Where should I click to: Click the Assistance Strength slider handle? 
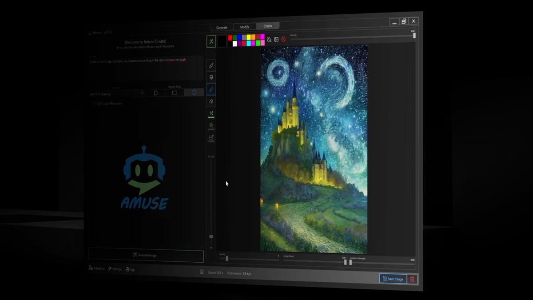point(350,262)
